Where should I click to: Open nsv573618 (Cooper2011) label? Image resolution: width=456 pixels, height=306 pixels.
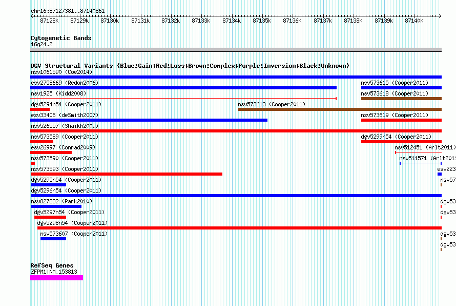tap(395, 93)
